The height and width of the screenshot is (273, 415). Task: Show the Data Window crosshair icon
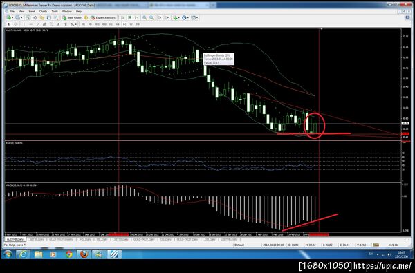pyautogui.click(x=35, y=17)
